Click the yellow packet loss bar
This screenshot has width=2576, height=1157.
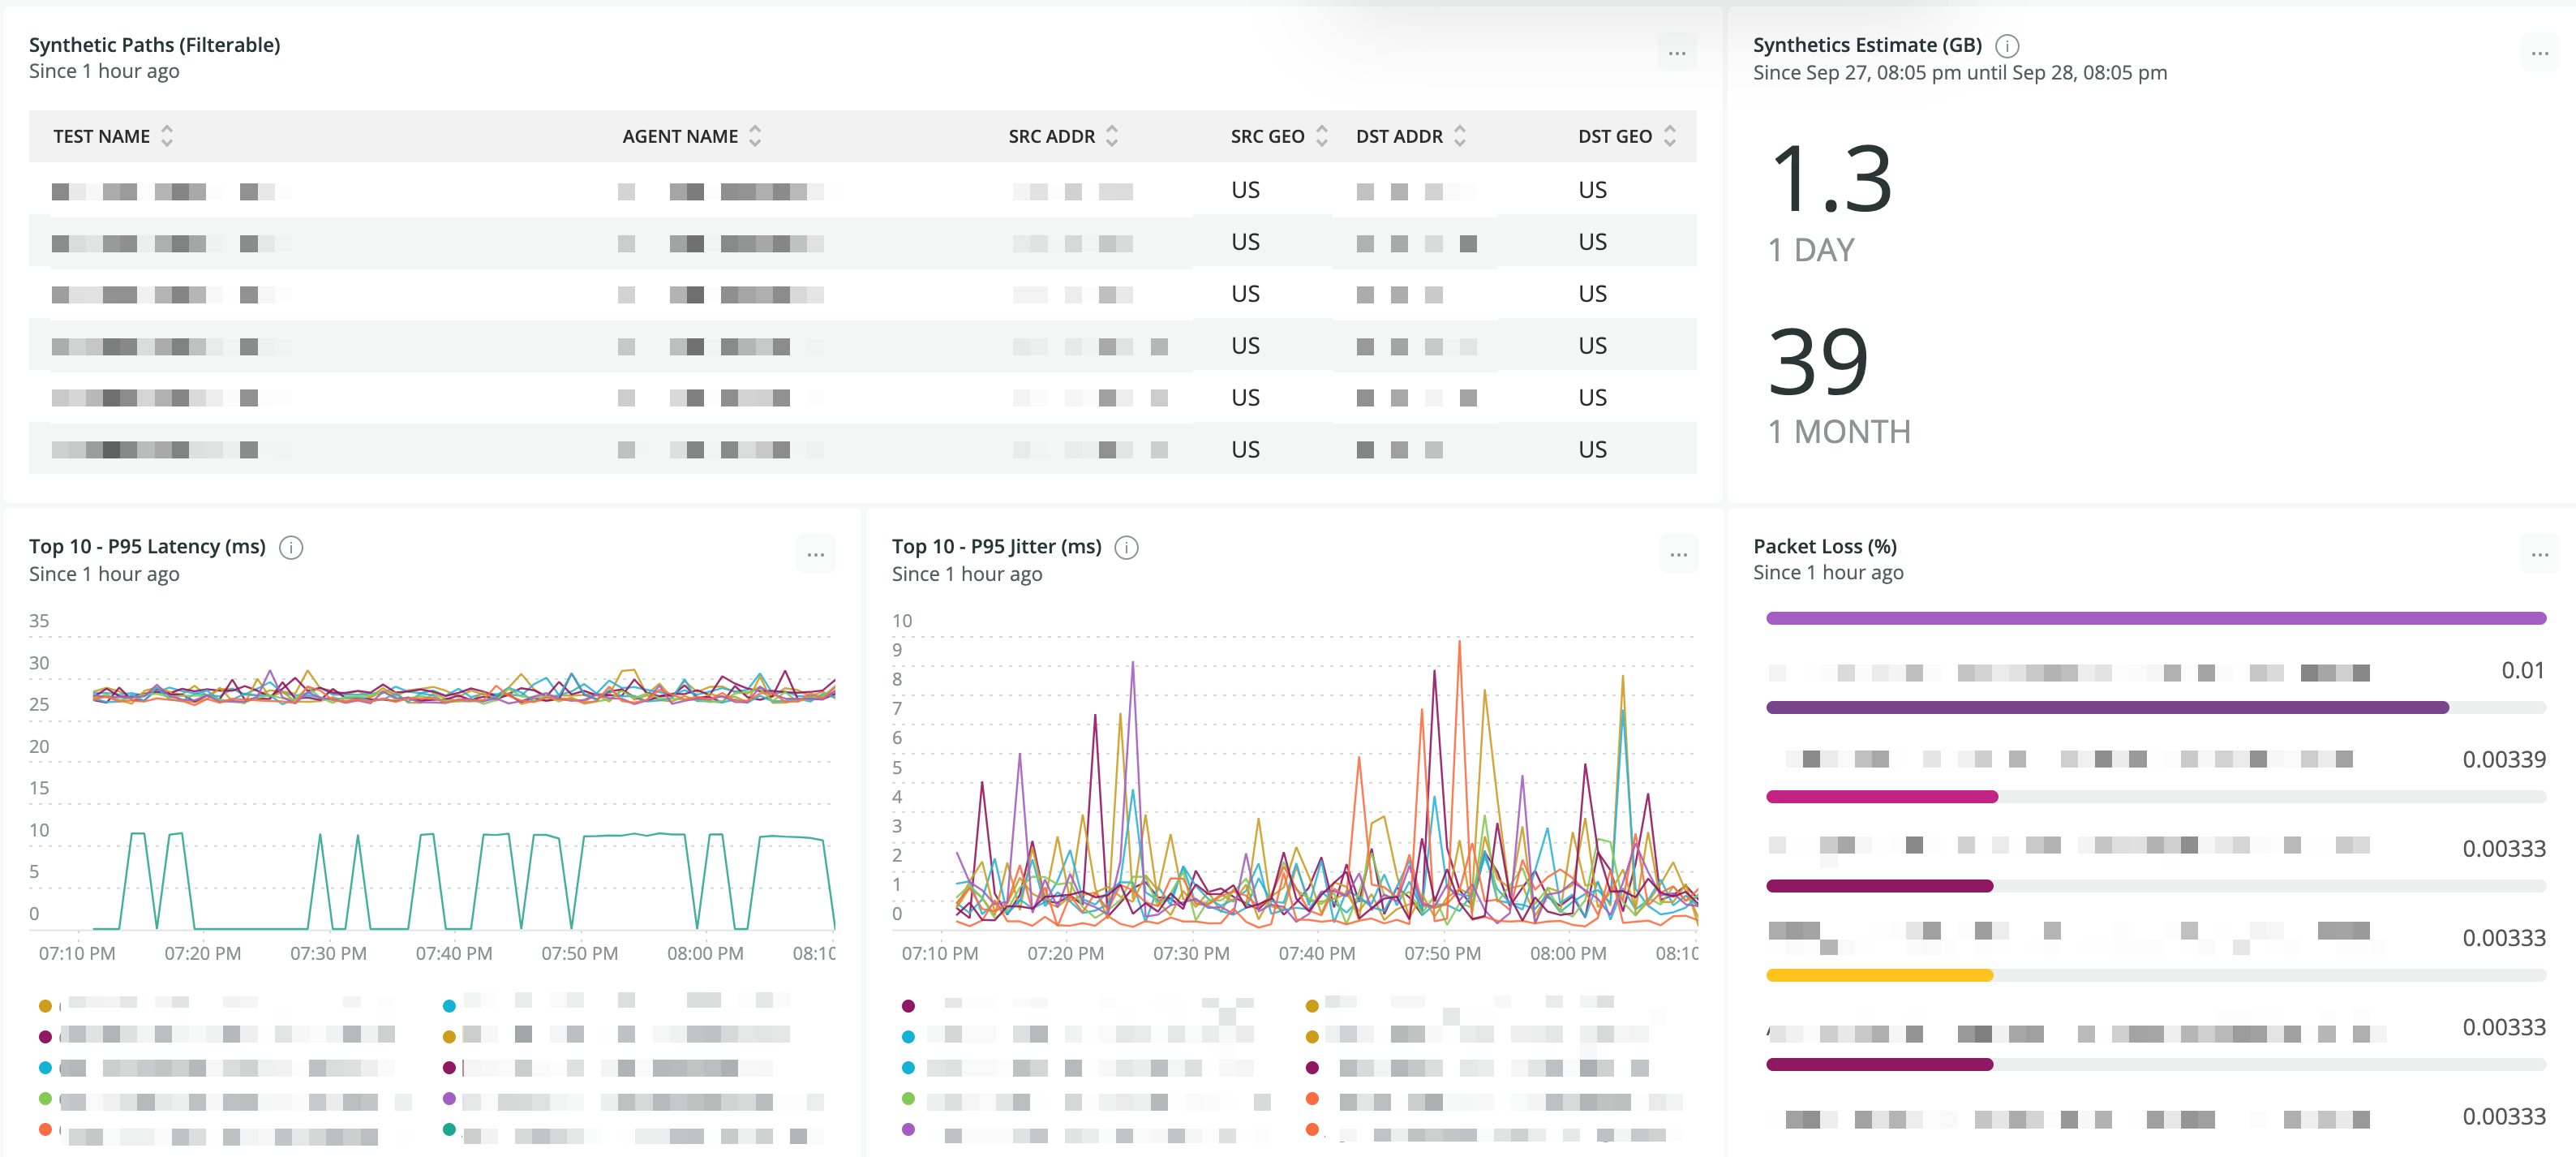[1879, 975]
